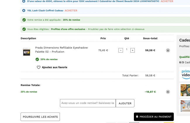Increase quantity with the plus button
Image resolution: width=190 pixels, height=123 pixels.
pyautogui.click(x=132, y=50)
